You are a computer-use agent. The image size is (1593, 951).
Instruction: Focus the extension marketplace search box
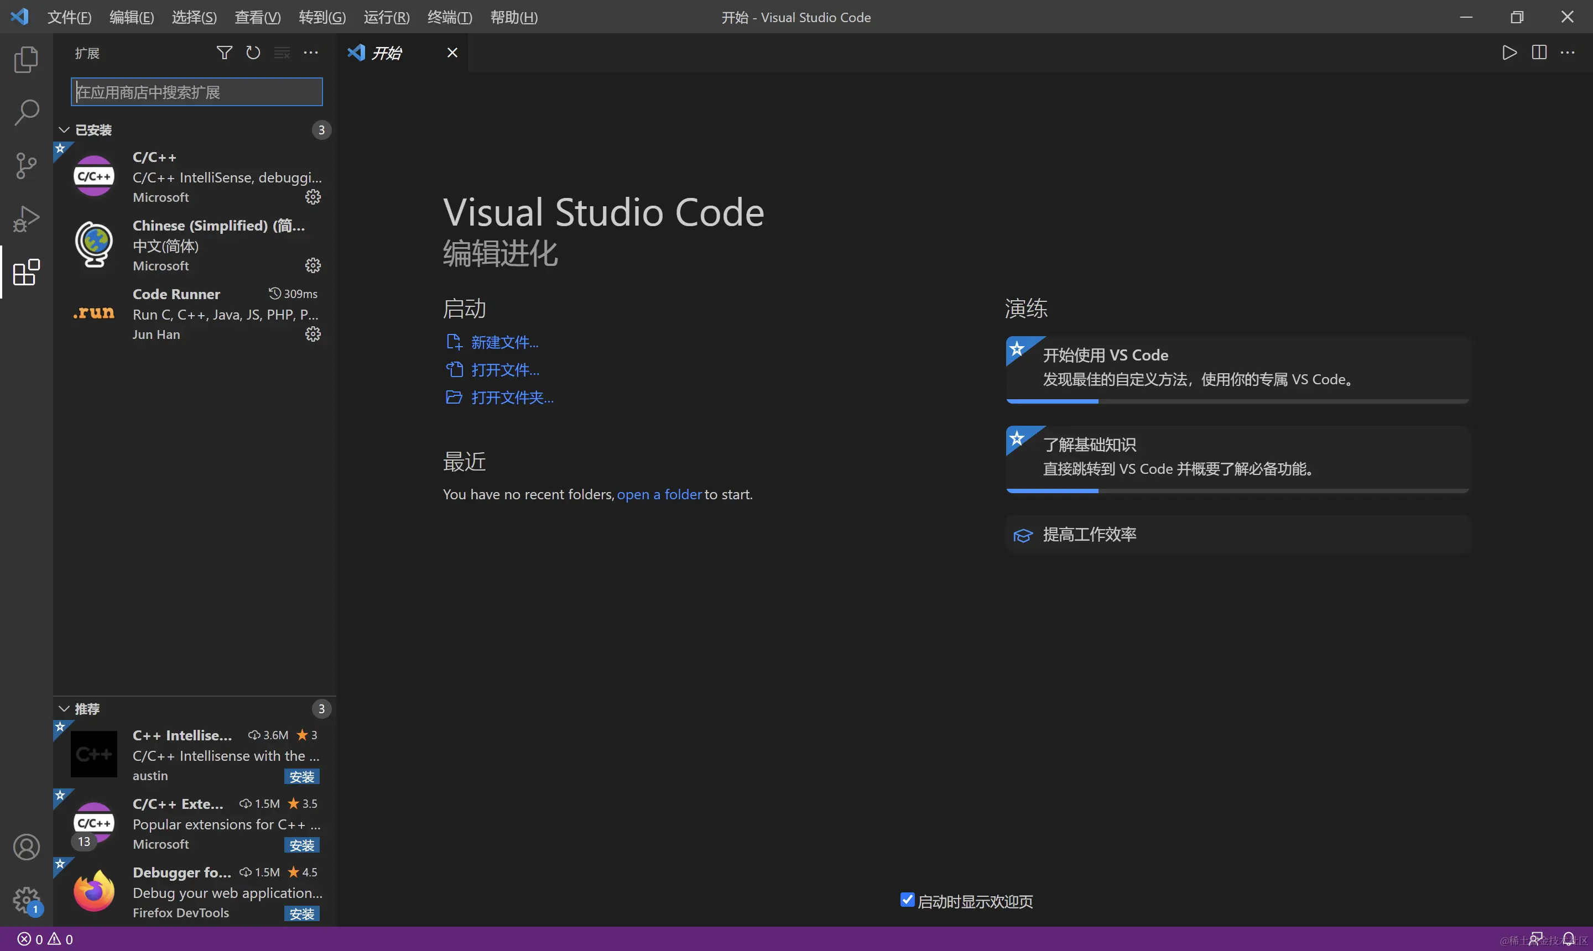(x=197, y=92)
